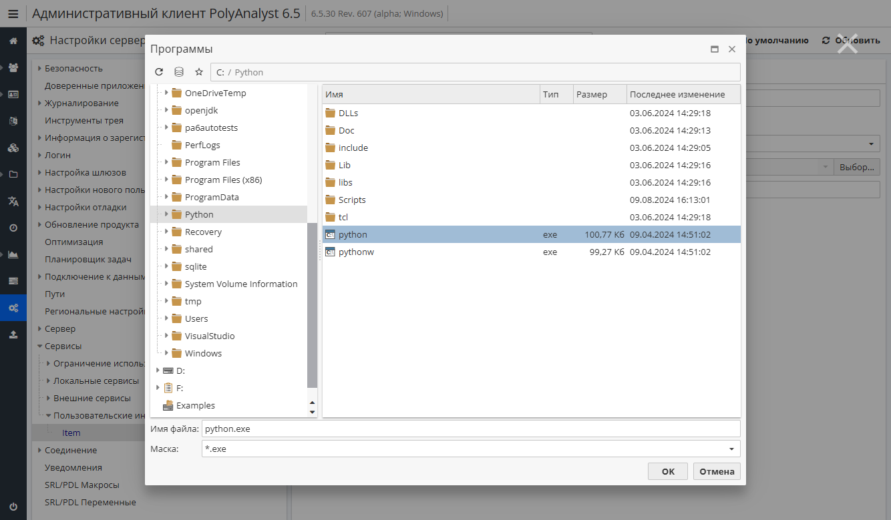This screenshot has width=891, height=520.
Task: Select the Recovery folder in tree
Action: click(203, 232)
